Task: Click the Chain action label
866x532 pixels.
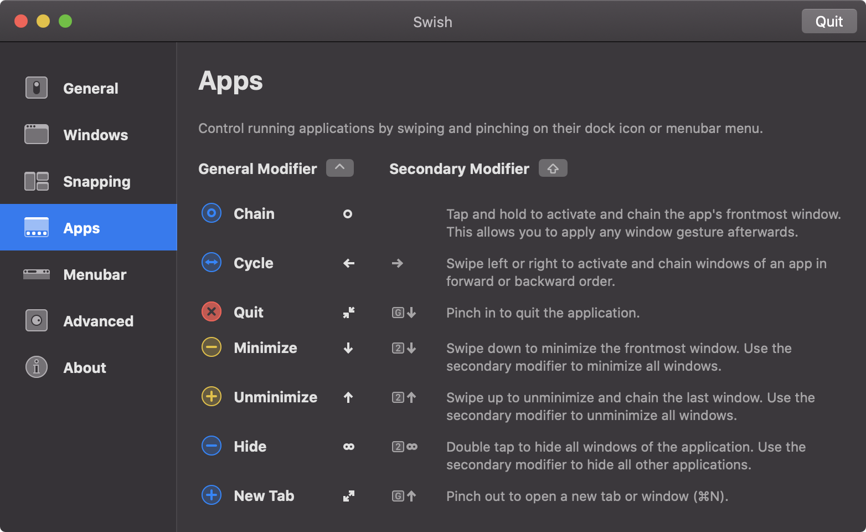Action: coord(254,214)
